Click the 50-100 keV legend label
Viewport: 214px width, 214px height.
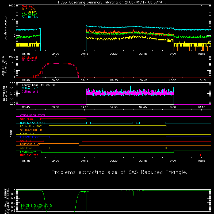coord(30,17)
